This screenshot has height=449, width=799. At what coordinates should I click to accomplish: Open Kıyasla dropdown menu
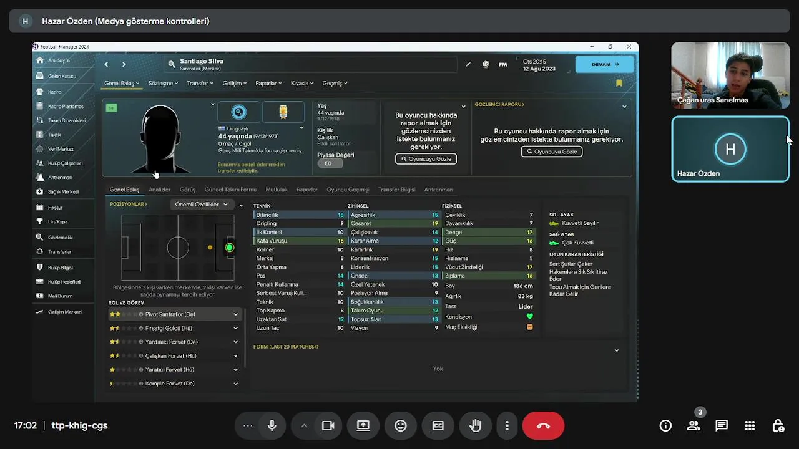click(303, 83)
